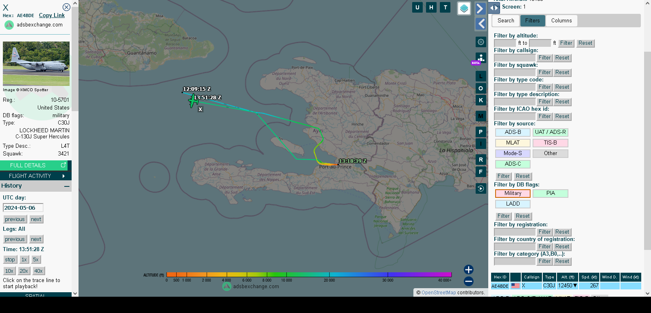Set playback speed to 20x

point(24,271)
